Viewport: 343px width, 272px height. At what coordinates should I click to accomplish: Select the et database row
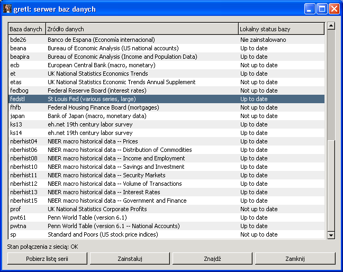(166, 74)
